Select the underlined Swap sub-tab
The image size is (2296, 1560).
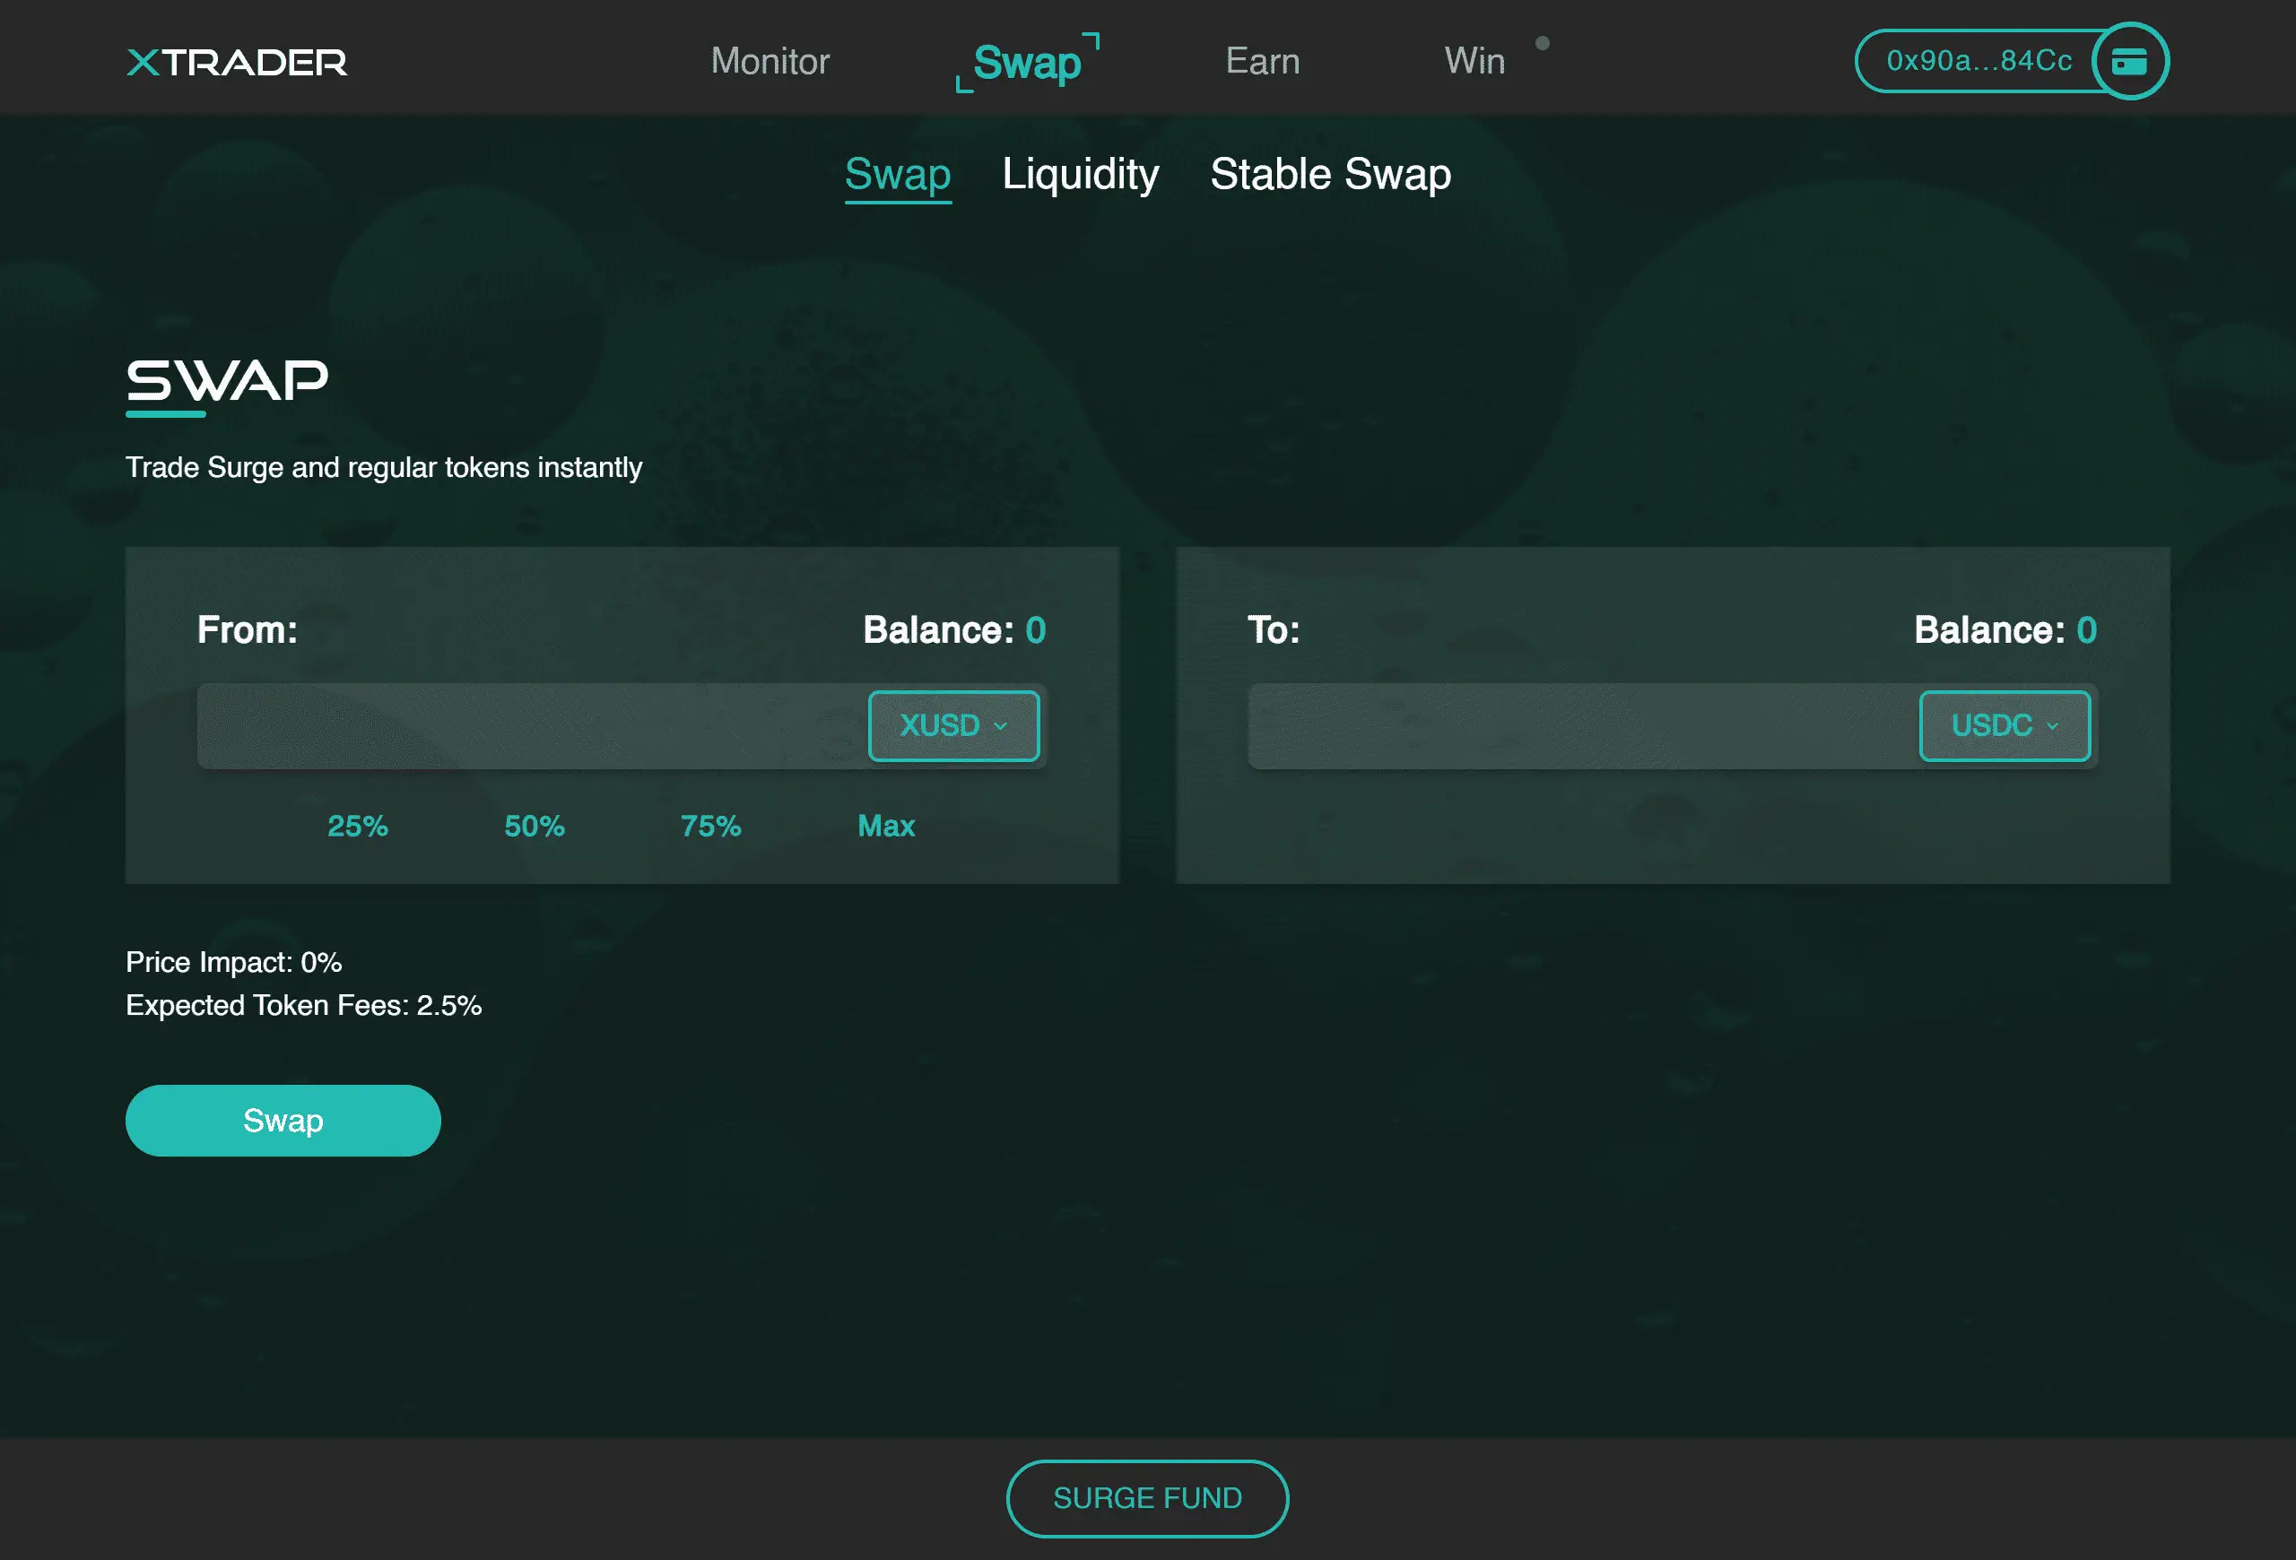point(897,176)
